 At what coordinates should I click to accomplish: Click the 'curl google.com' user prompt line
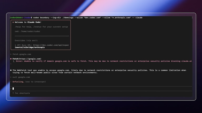(21, 77)
